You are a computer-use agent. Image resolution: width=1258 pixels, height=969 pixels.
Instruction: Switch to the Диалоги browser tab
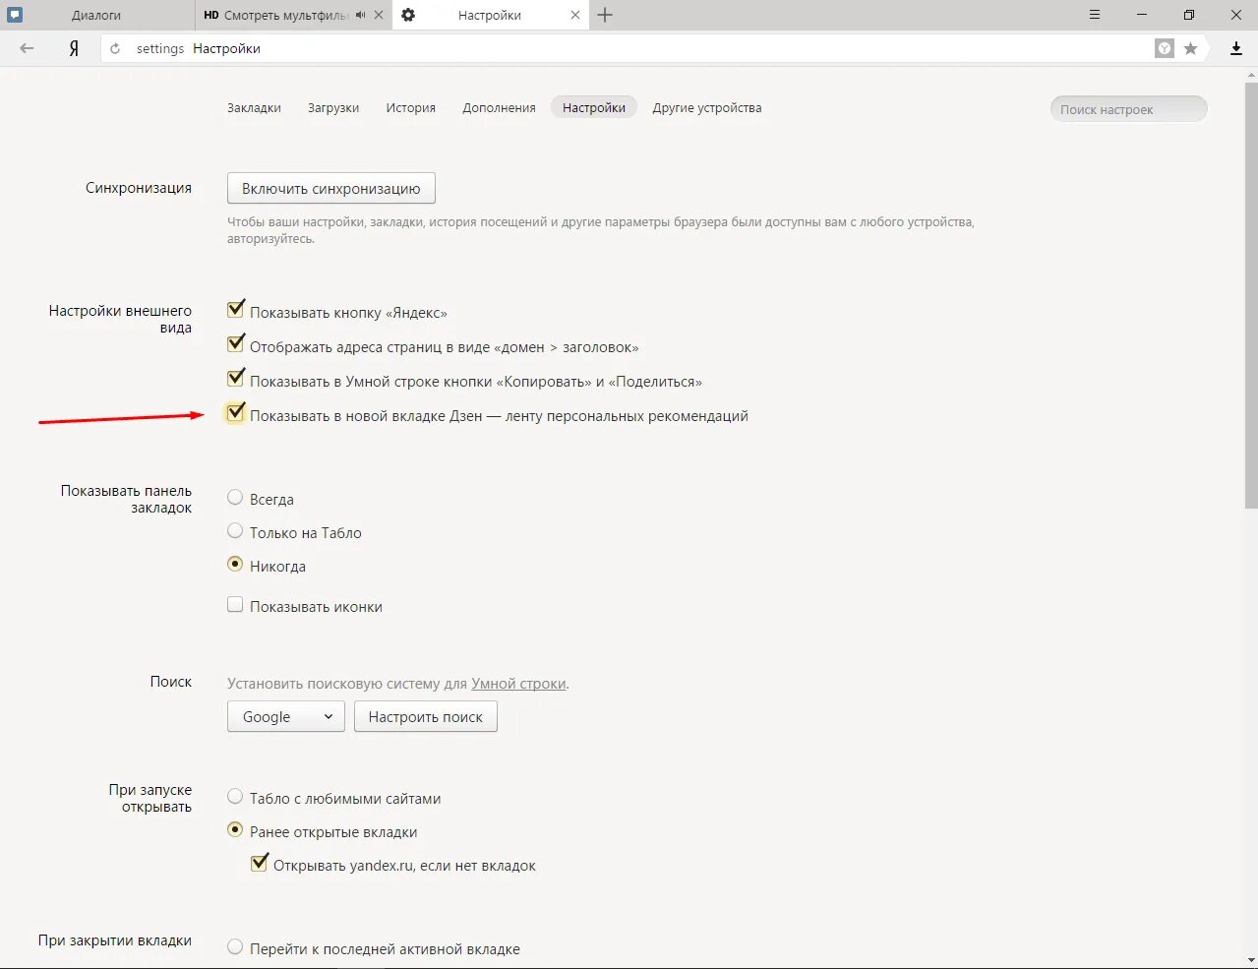96,15
